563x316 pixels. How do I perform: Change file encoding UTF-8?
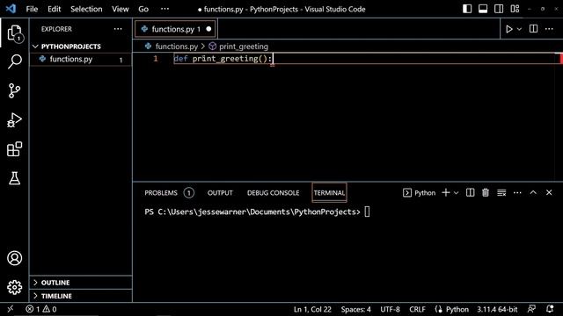(390, 309)
